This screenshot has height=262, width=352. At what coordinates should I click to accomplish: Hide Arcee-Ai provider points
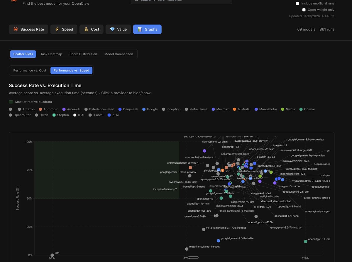pyautogui.click(x=71, y=109)
